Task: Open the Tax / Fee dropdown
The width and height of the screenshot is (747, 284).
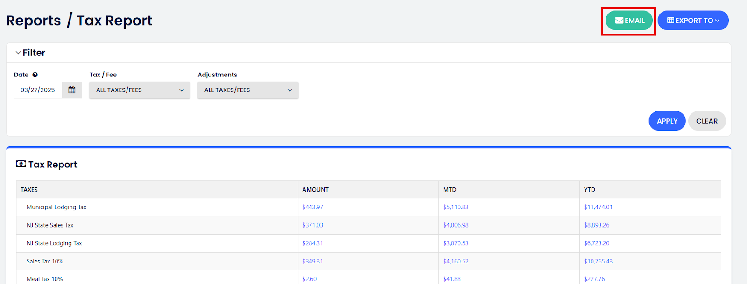Action: pos(140,90)
